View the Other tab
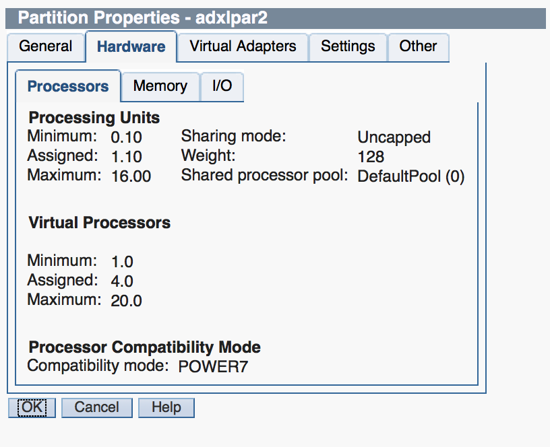 tap(418, 46)
